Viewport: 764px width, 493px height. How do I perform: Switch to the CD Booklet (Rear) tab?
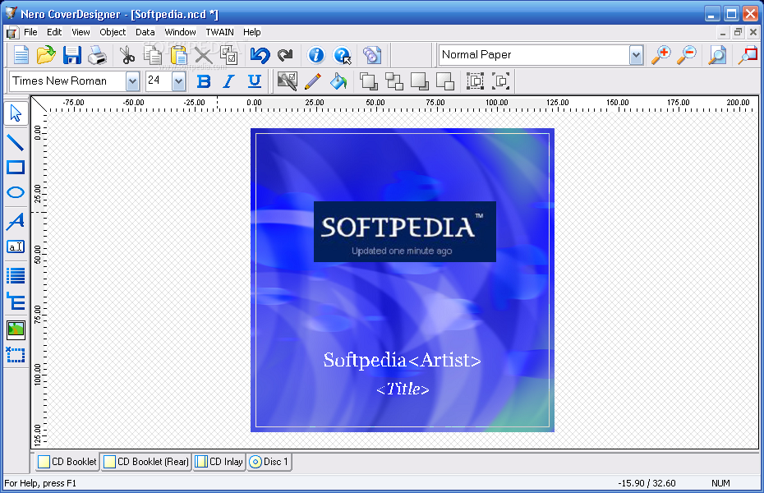click(146, 462)
